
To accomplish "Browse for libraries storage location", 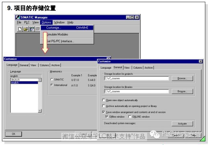I will (182, 91).
